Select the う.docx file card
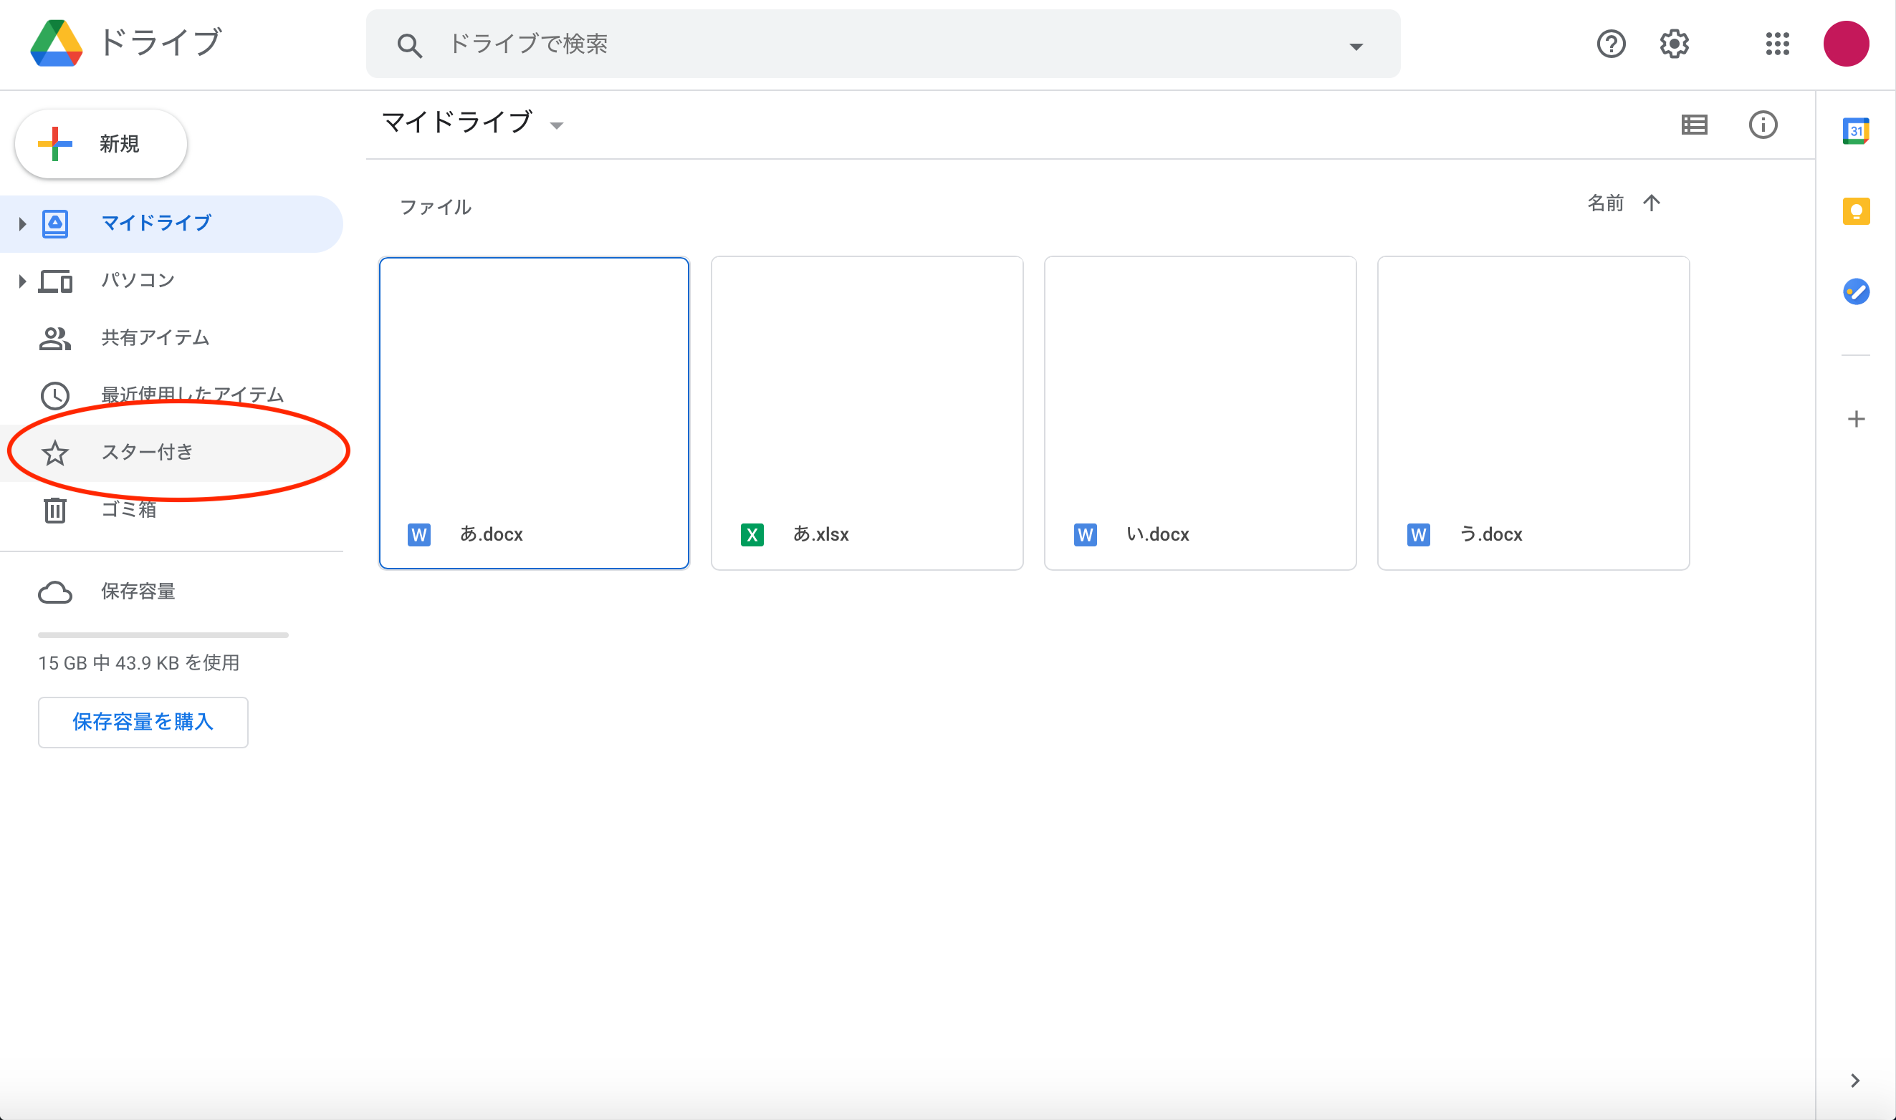Viewport: 1896px width, 1120px height. pyautogui.click(x=1533, y=412)
